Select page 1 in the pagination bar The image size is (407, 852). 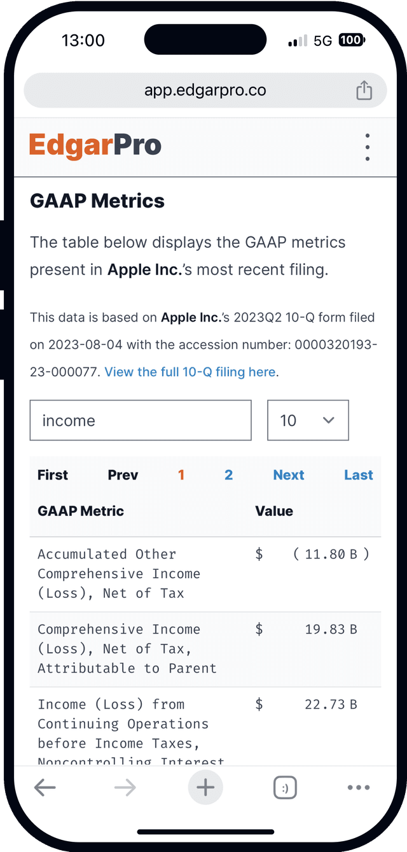click(x=181, y=474)
